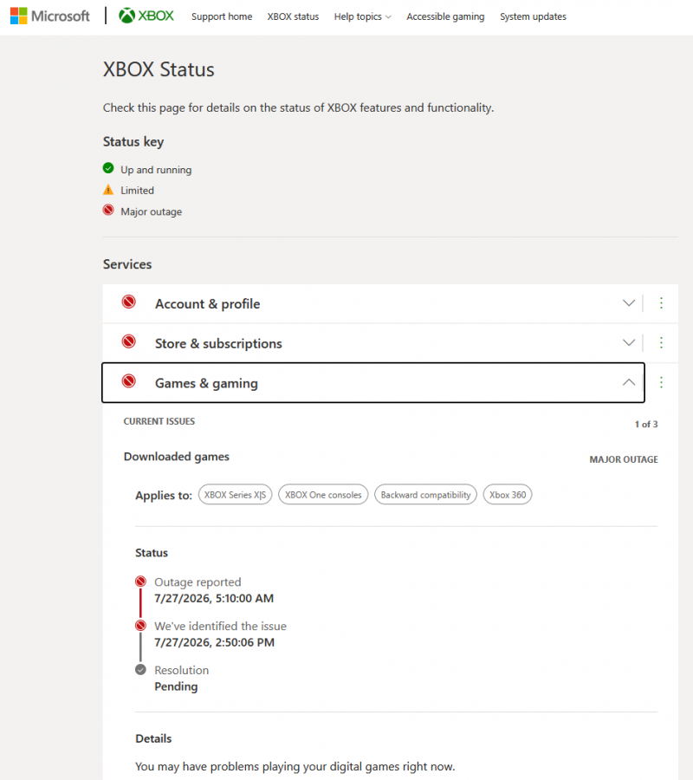
Task: Click major outage icon beside Store & subscriptions
Action: (129, 341)
